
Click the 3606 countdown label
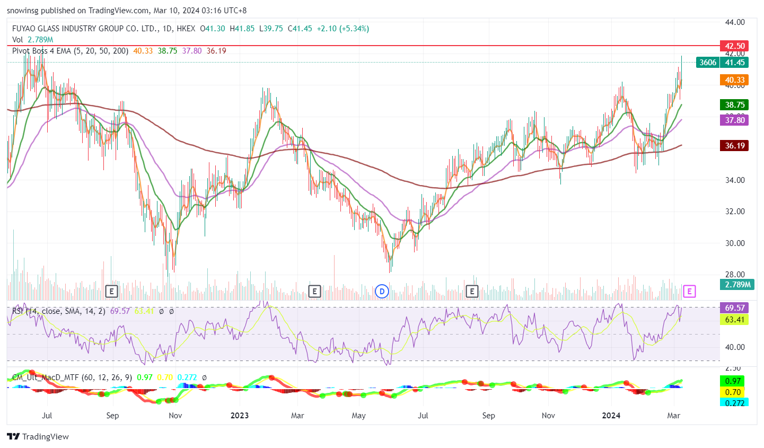click(x=707, y=63)
